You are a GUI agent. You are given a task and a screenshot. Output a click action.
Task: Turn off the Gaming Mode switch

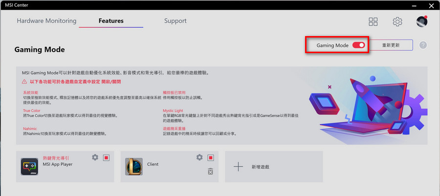click(359, 45)
